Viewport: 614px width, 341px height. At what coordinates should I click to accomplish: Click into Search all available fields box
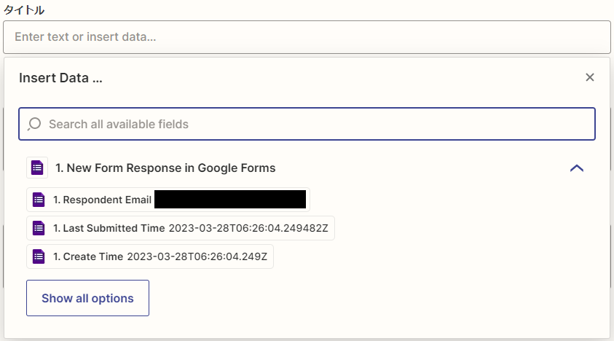click(x=307, y=124)
